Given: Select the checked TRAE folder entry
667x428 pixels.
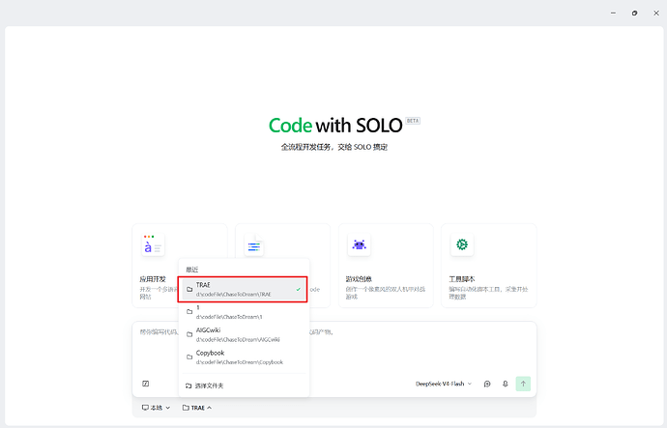Looking at the screenshot, I should pos(243,289).
